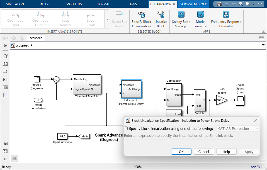Take a screenshot with the camera icon
Image resolution: width=267 pixels, height=170 pixels.
[x=5, y=143]
